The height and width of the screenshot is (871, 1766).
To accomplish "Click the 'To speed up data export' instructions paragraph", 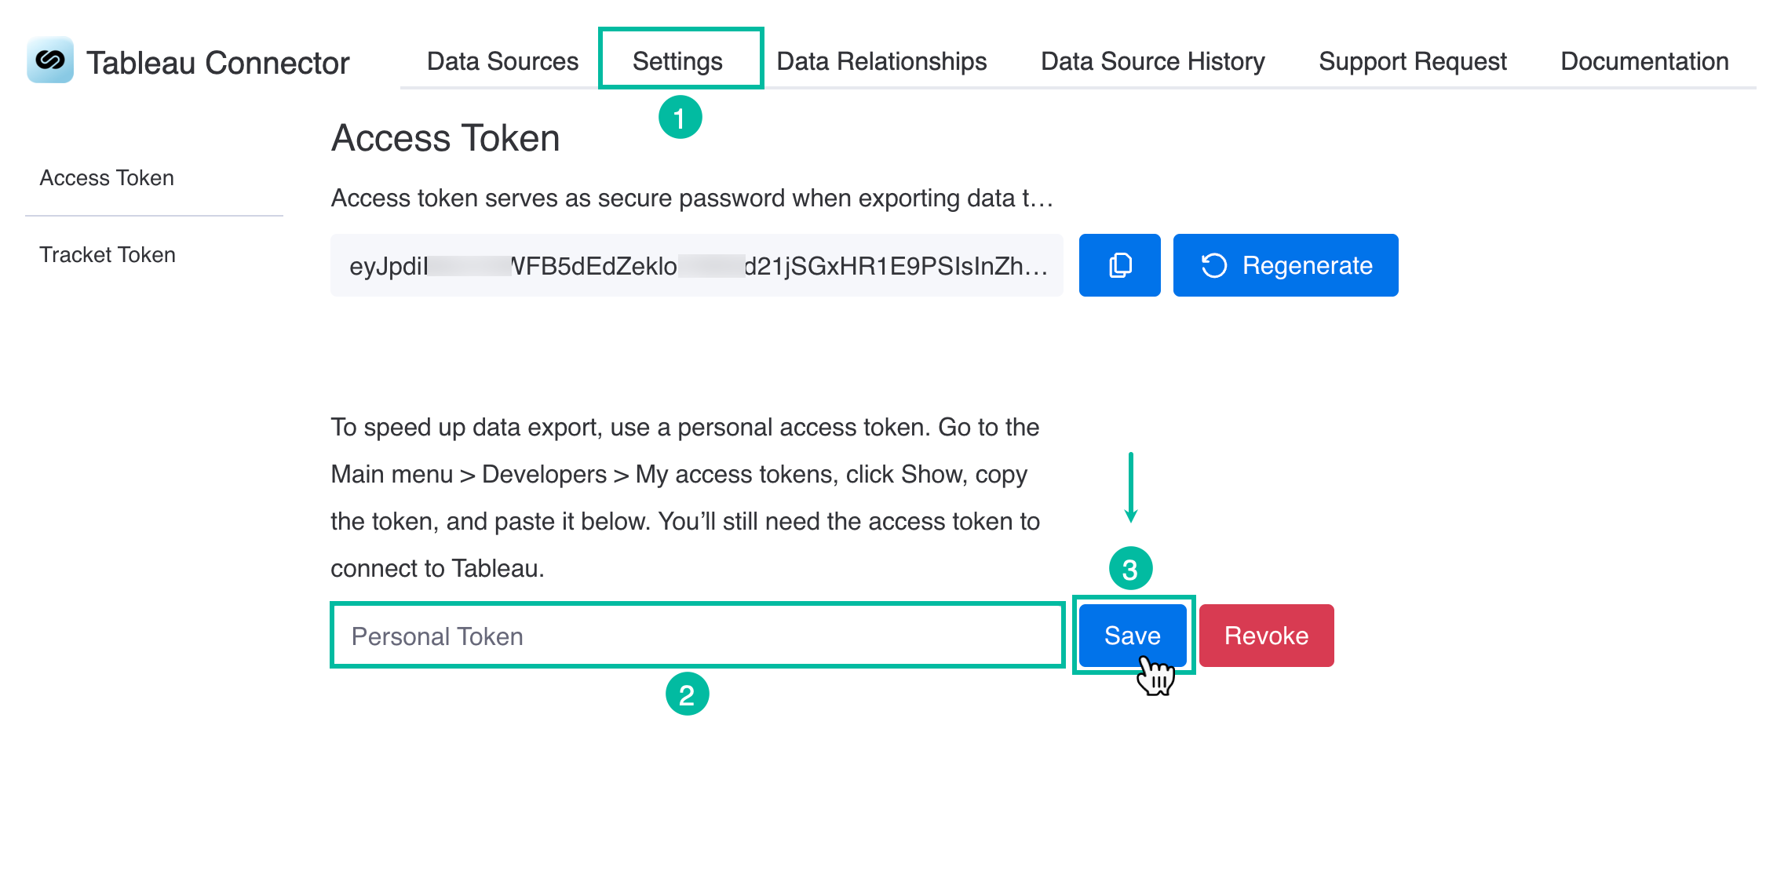I will coord(685,497).
